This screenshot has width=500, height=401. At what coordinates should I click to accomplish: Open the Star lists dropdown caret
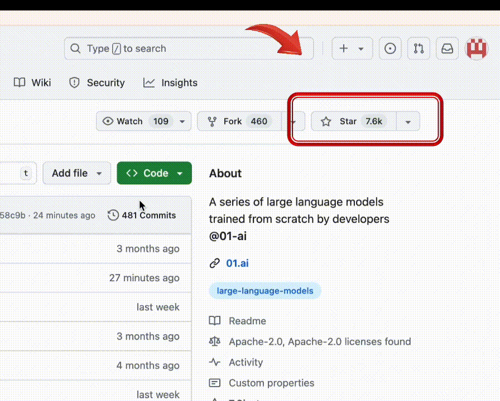pos(408,121)
